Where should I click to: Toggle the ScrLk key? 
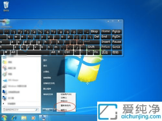(117, 47)
